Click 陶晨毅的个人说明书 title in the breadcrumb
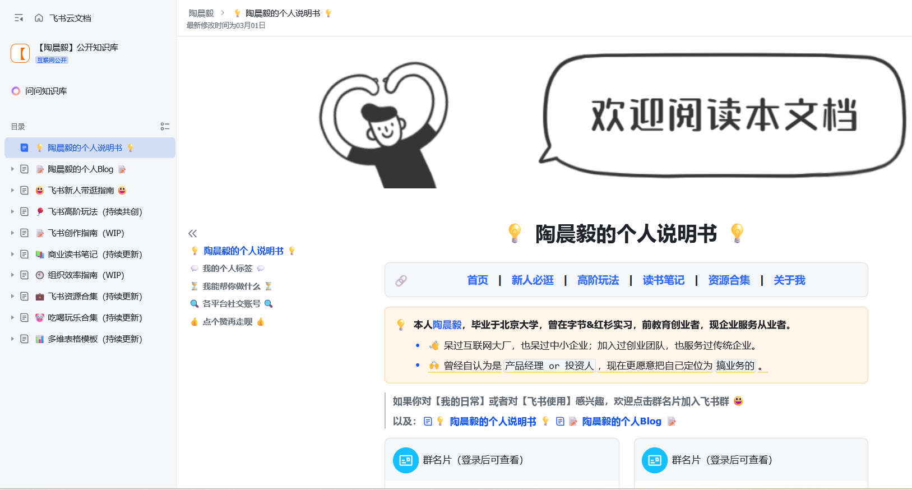The height and width of the screenshot is (490, 912). point(283,13)
